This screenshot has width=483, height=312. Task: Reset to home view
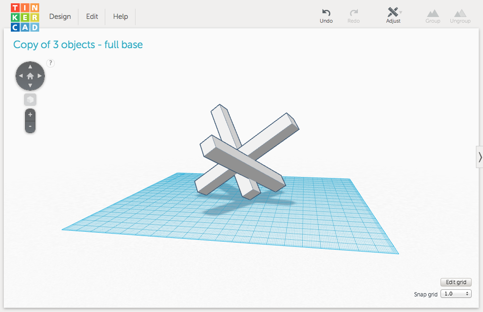[30, 76]
